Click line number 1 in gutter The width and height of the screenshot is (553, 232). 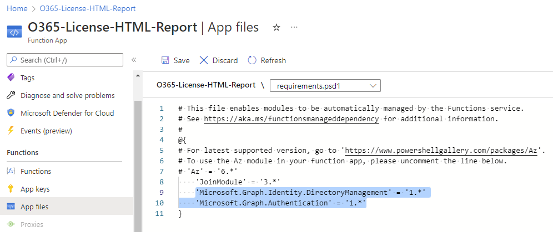(x=162, y=108)
